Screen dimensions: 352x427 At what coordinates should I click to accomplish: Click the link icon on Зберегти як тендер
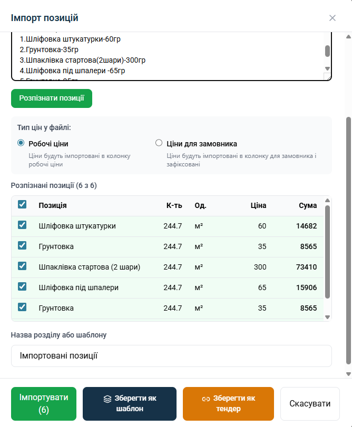[x=206, y=399]
